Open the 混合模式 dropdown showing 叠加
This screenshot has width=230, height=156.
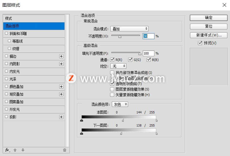pyautogui.click(x=129, y=29)
